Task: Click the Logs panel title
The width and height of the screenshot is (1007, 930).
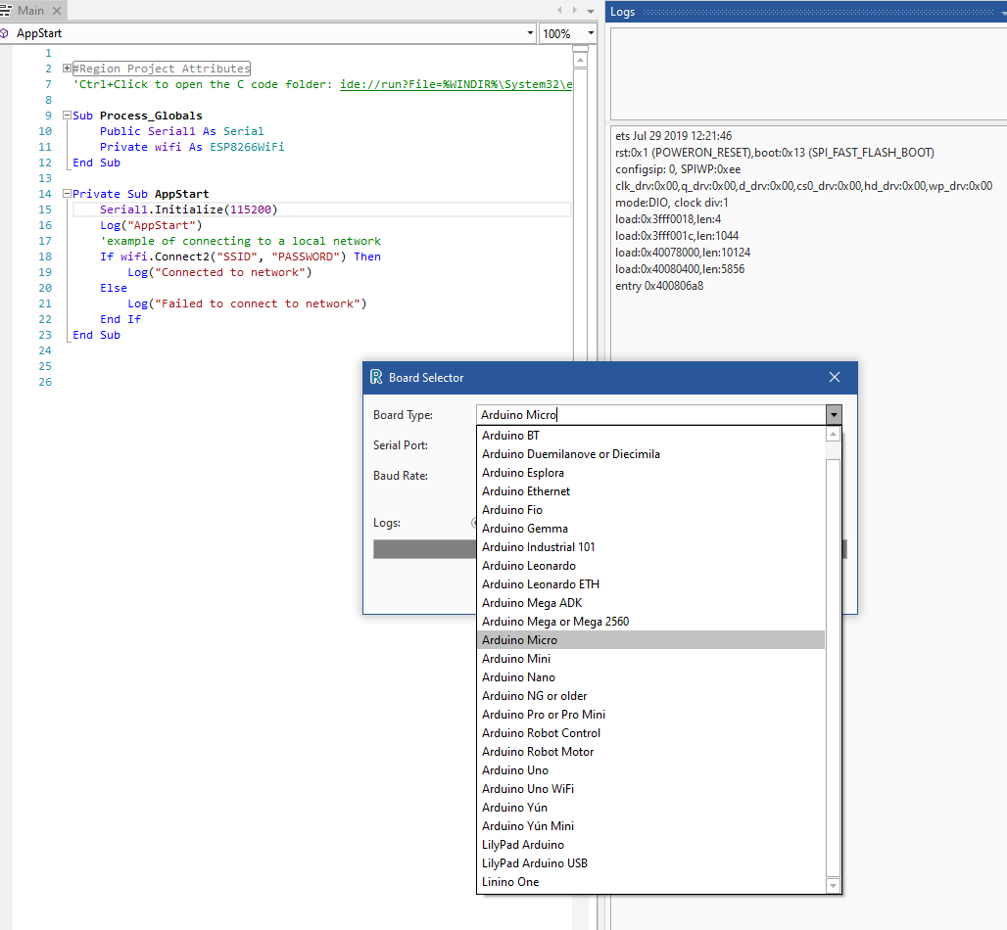Action: tap(622, 12)
